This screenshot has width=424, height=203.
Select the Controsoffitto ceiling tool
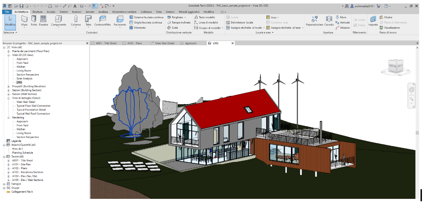(103, 21)
